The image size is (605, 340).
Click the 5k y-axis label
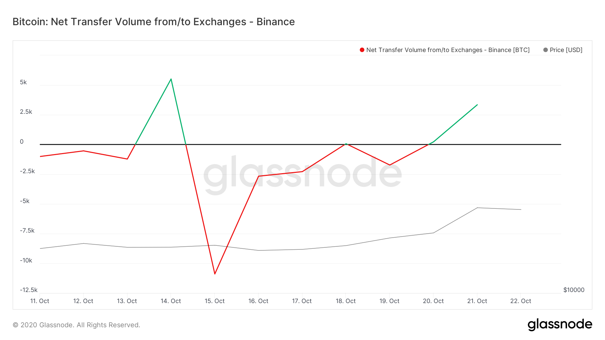click(23, 82)
